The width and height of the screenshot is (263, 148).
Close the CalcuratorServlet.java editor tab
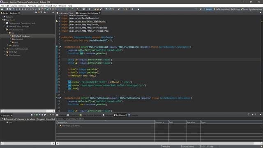click(x=99, y=13)
